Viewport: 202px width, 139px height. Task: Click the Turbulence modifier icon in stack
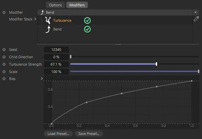click(x=48, y=20)
